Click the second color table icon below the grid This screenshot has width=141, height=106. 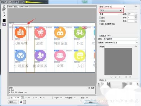116,77
